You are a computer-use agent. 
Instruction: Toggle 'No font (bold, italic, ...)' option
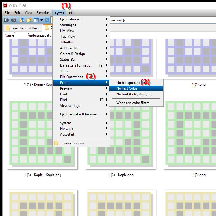point(136,94)
